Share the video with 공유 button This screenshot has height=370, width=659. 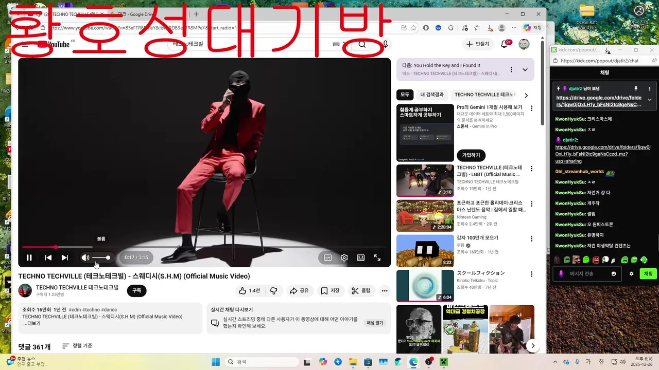pyautogui.click(x=299, y=290)
